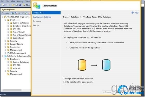Viewport: 145px width, 97px height.
Task: Select Server Objects folder icon
Action: pyautogui.click(x=8, y=44)
